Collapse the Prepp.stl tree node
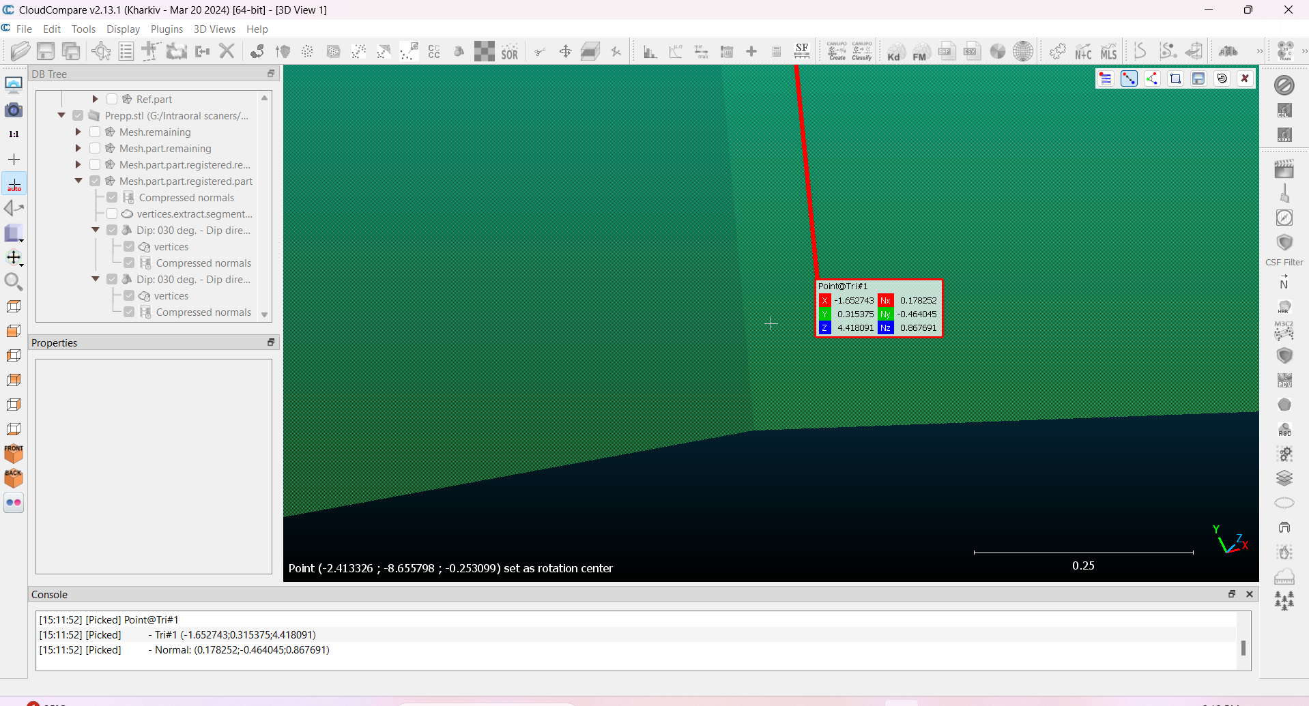 tap(61, 116)
